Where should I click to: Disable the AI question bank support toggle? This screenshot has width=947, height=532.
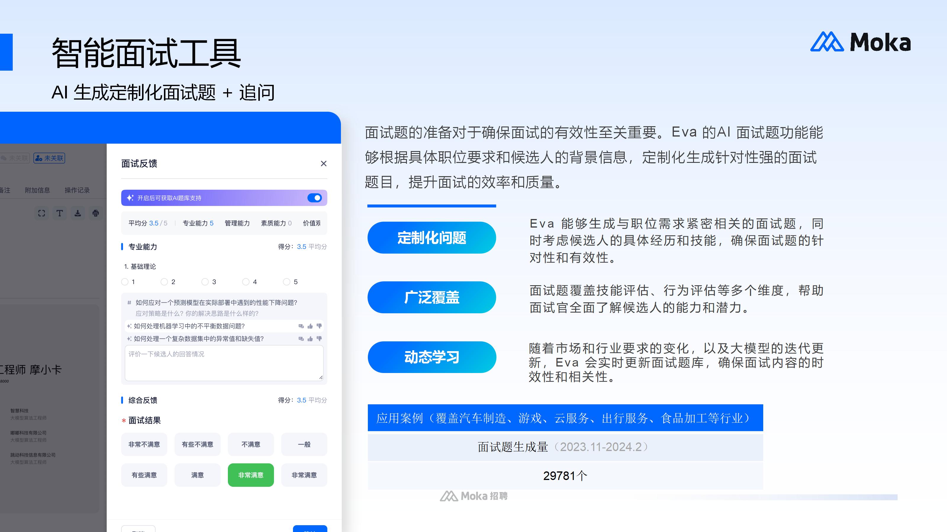315,197
